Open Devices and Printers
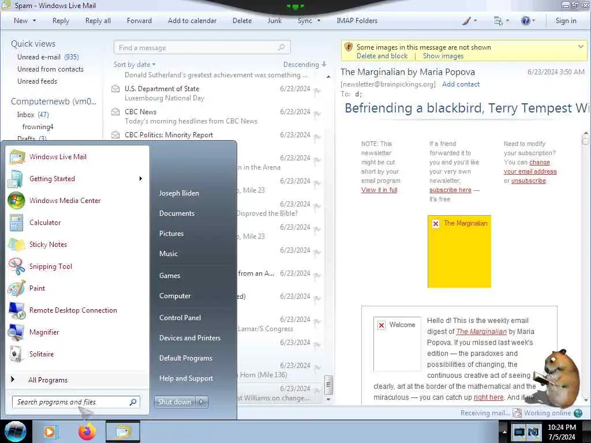The height and width of the screenshot is (443, 591). [189, 338]
